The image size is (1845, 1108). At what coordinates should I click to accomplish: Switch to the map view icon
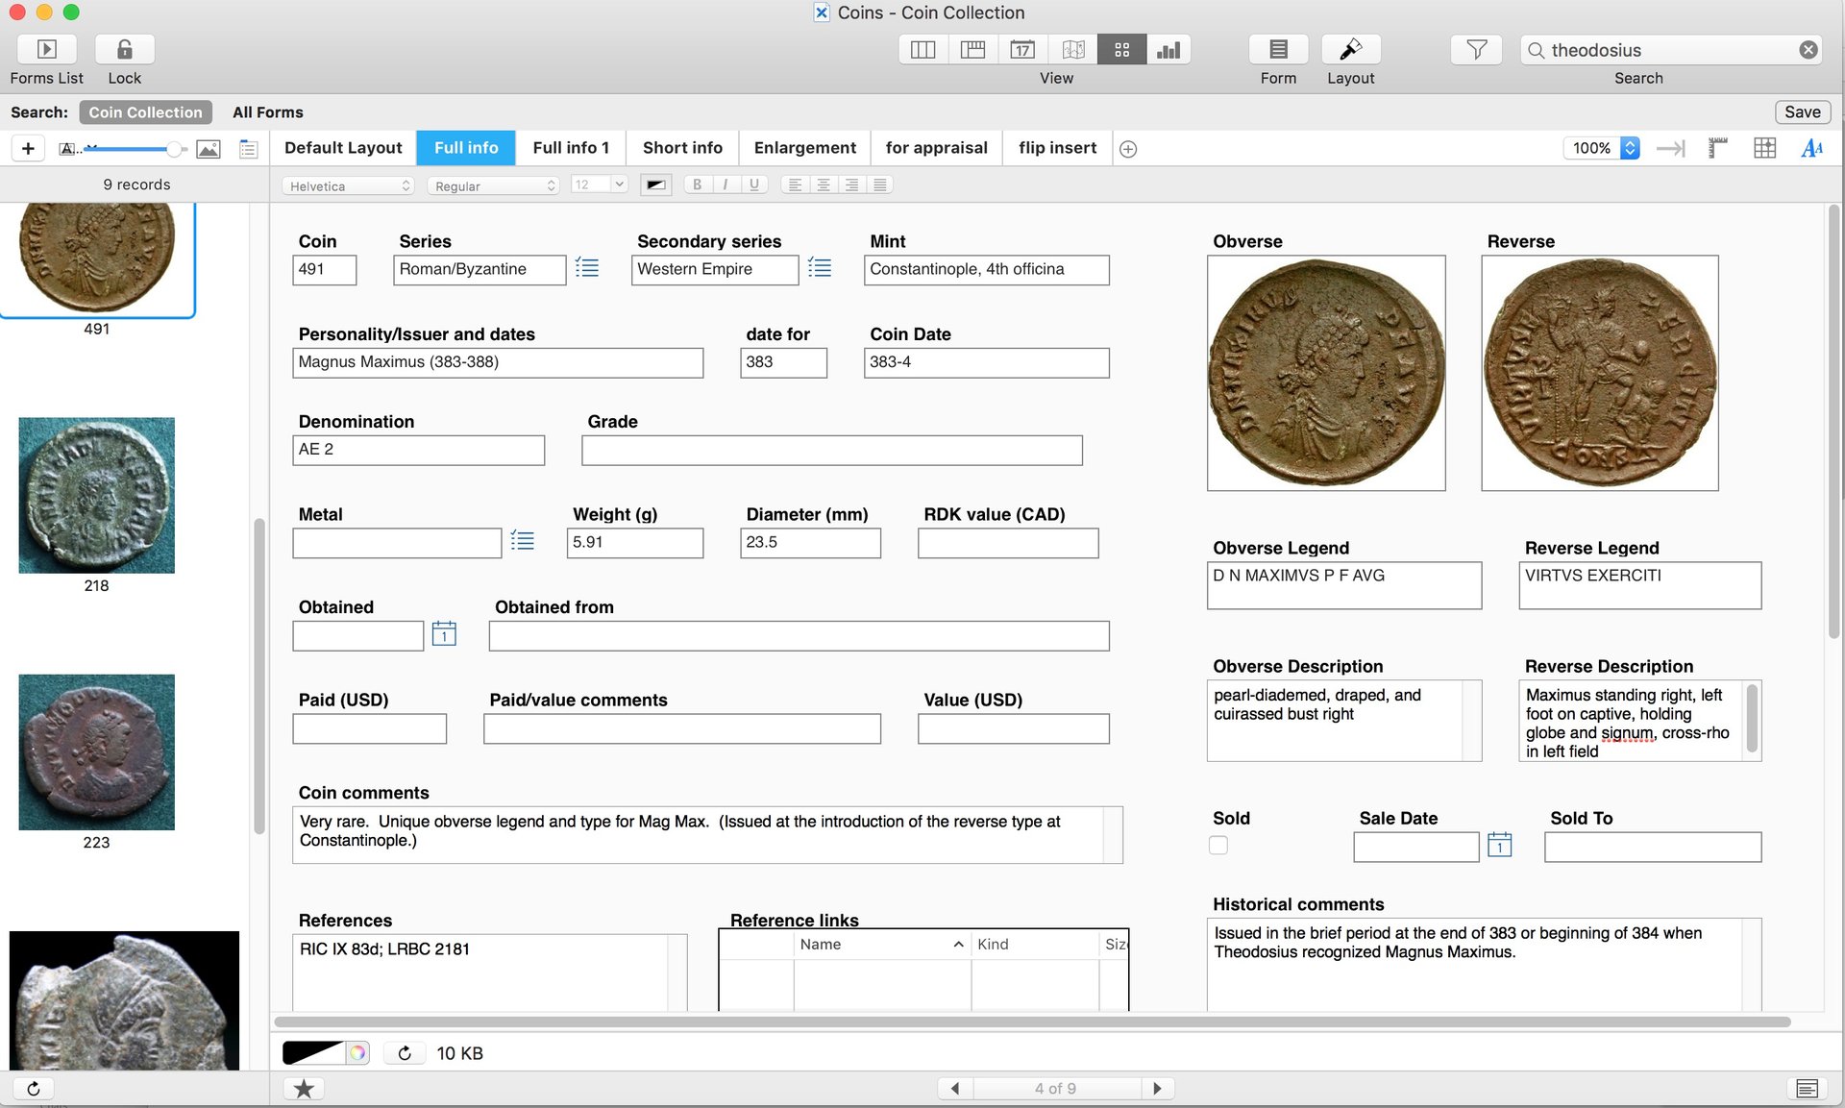coord(1072,50)
